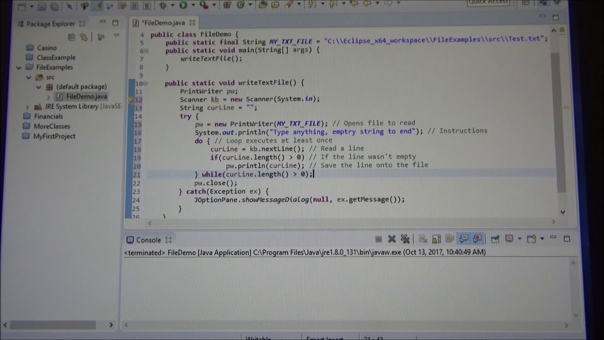Expand the JRE System Library node

pyautogui.click(x=27, y=107)
